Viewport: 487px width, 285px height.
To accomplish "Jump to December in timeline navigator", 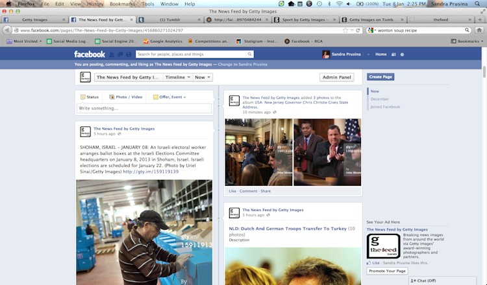I will [x=380, y=99].
